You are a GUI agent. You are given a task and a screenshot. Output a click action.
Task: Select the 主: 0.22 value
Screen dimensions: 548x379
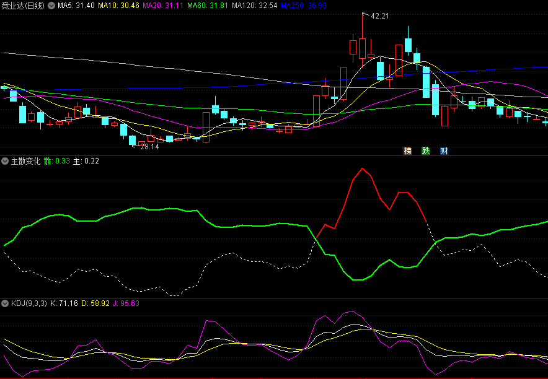click(86, 161)
